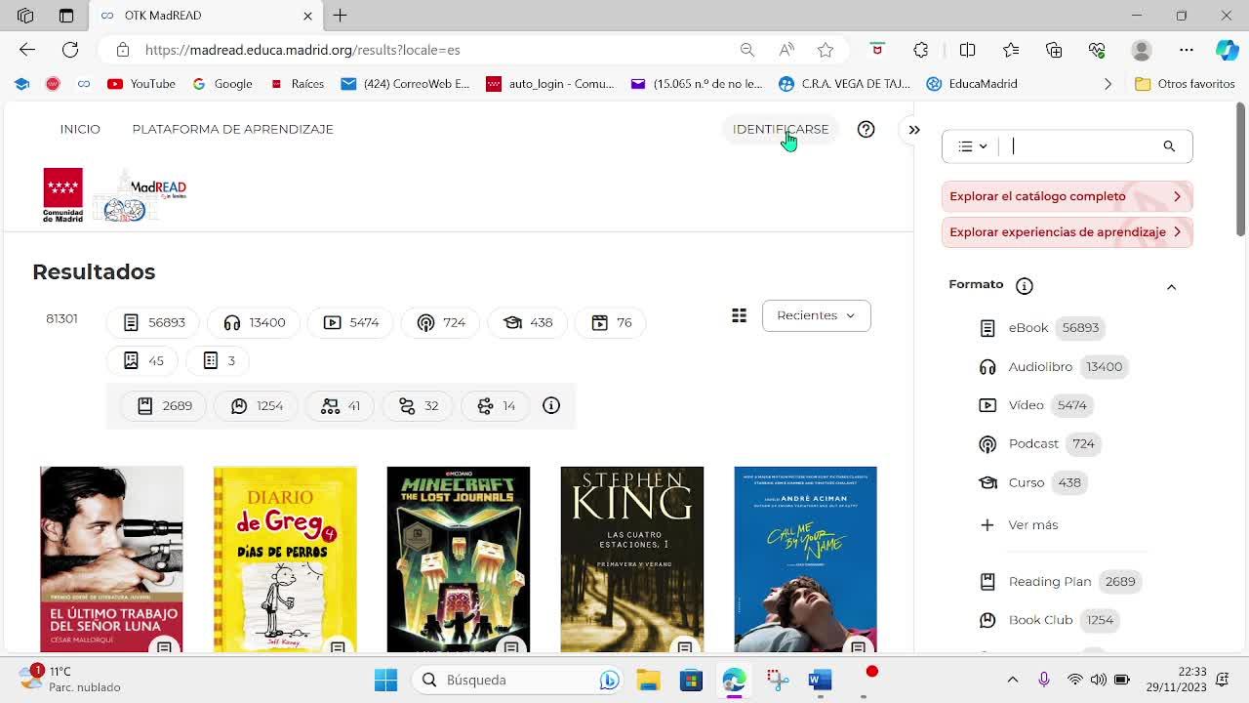Collapse the Formato filter section
Screen dimensions: 1249x703
[1171, 286]
